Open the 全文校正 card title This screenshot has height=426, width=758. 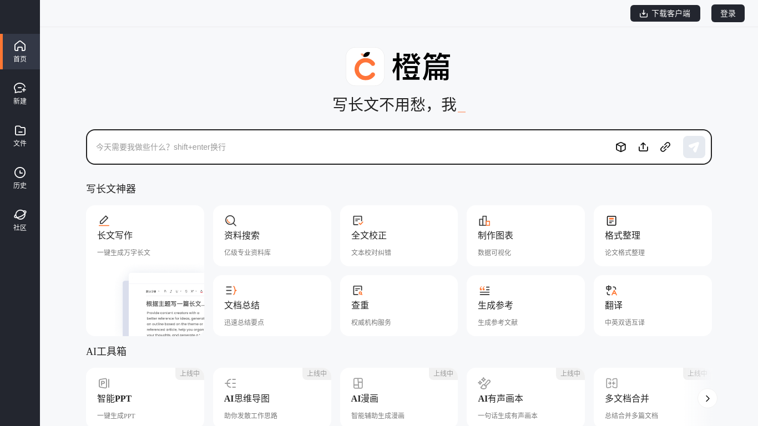tap(369, 235)
